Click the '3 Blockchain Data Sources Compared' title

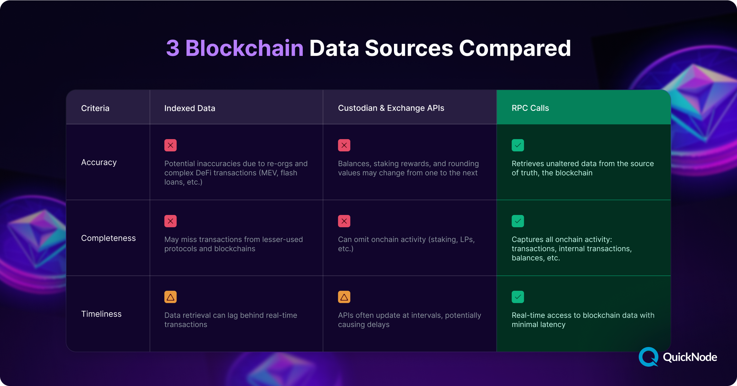(368, 48)
